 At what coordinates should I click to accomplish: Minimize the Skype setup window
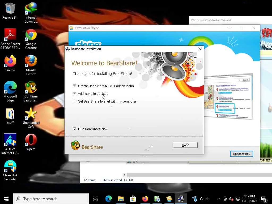[229, 28]
